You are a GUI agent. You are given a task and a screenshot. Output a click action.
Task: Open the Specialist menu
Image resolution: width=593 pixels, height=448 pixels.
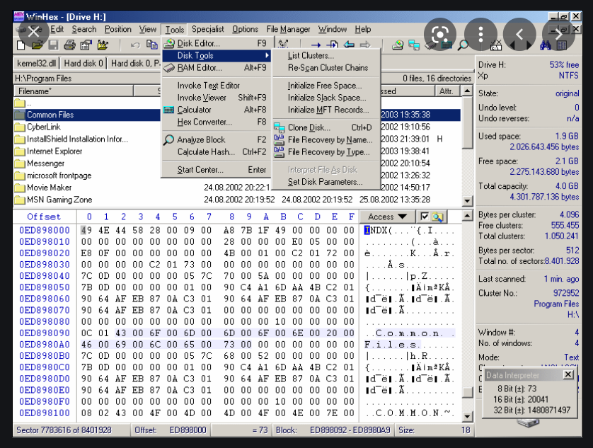tap(207, 29)
